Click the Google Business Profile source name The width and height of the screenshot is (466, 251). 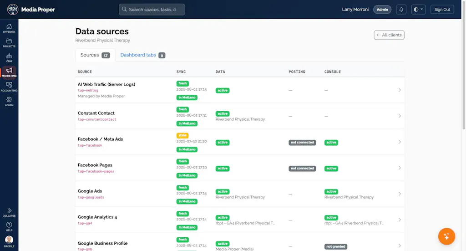(x=102, y=243)
